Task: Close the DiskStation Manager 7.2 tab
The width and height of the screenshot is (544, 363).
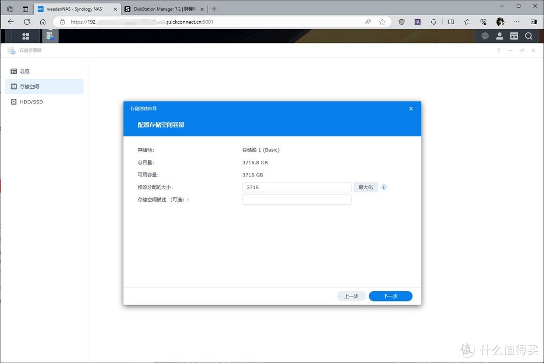Action: point(202,10)
